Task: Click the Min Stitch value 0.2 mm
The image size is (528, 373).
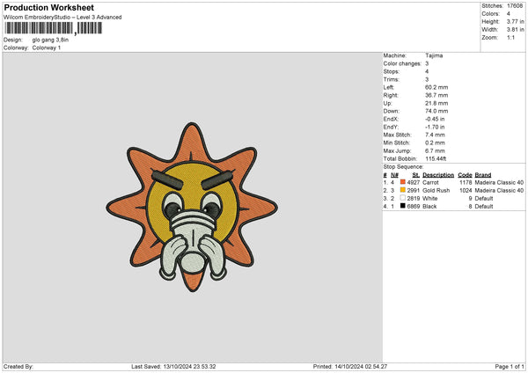Action: click(x=435, y=143)
